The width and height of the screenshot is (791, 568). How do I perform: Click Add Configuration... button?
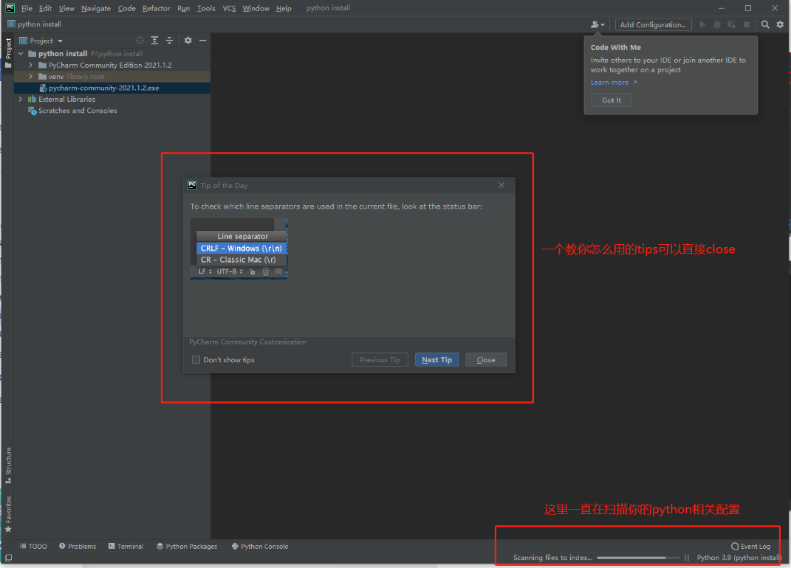(653, 24)
